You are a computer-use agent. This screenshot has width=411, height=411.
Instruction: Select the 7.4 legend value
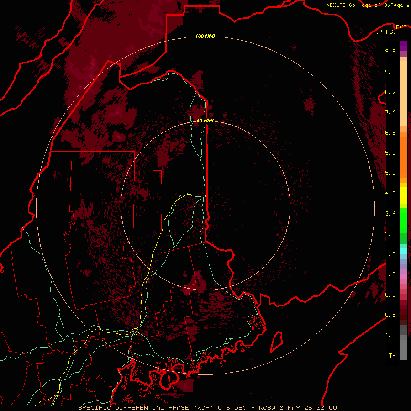390,112
